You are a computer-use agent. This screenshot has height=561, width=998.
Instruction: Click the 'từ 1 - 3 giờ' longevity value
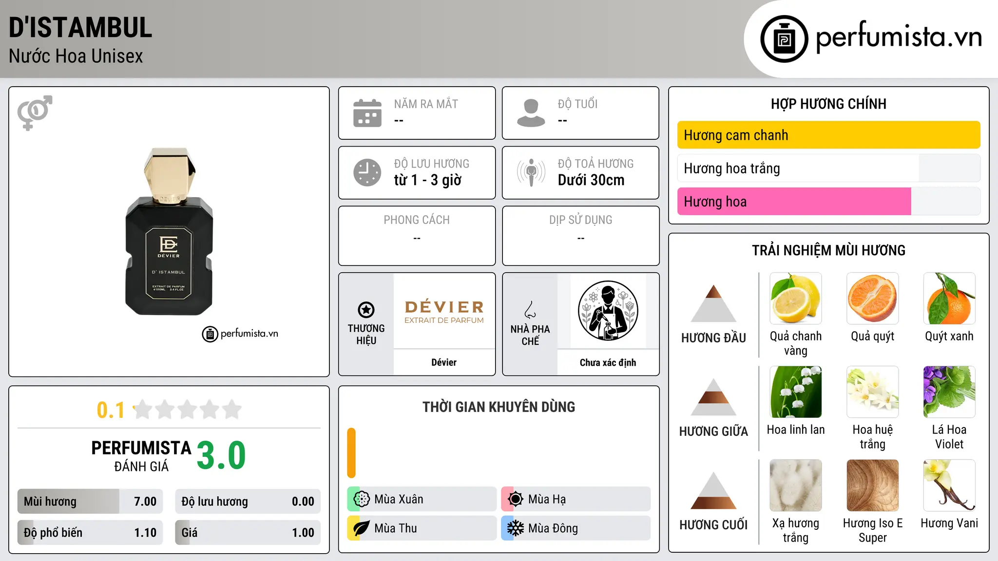coord(427,180)
